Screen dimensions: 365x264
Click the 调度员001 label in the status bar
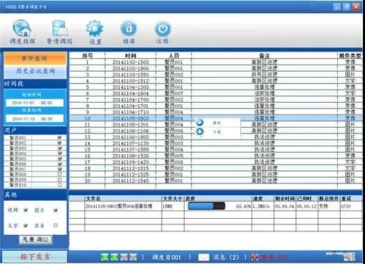click(x=166, y=257)
